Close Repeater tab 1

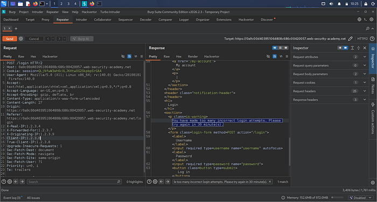[9, 29]
